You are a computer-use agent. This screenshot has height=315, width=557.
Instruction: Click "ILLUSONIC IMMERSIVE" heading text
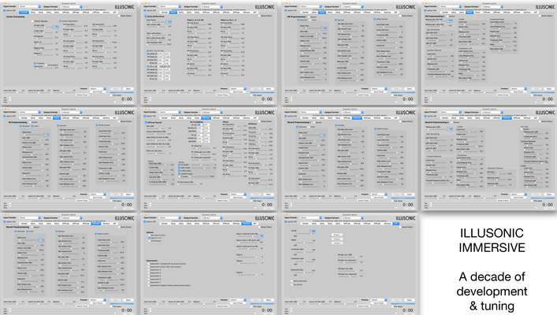[x=492, y=240]
